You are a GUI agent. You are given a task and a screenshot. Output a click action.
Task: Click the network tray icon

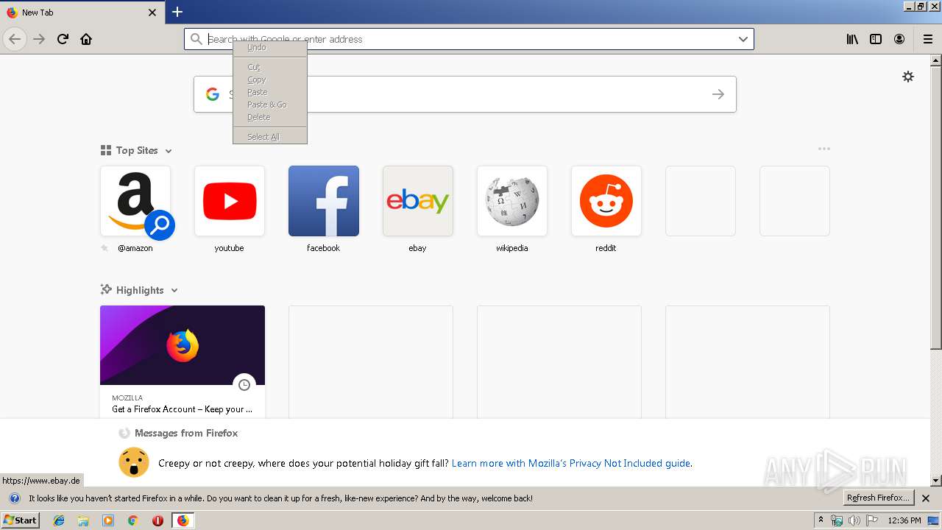[837, 520]
